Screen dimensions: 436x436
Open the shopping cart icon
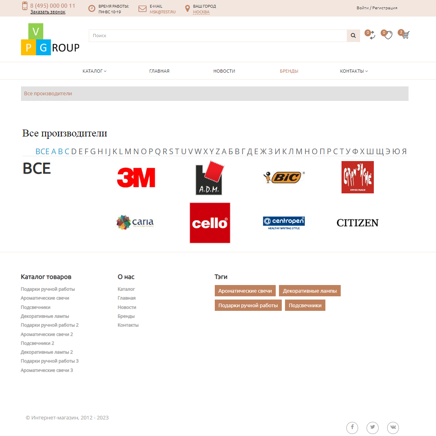click(x=405, y=35)
